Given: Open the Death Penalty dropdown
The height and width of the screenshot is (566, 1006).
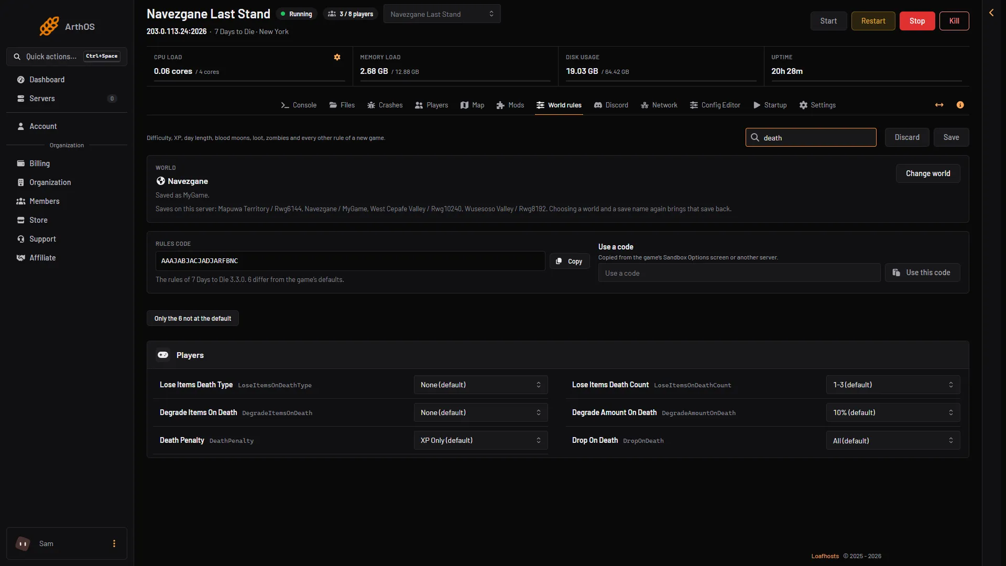Looking at the screenshot, I should [x=480, y=440].
